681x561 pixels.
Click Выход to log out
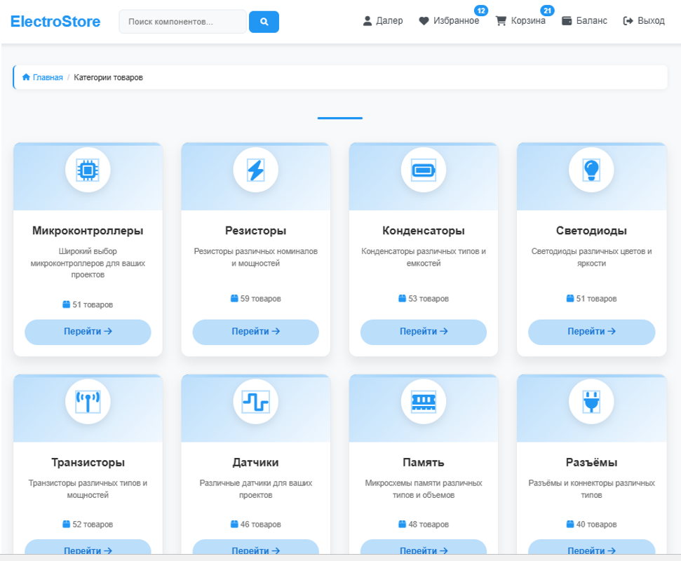pos(644,20)
